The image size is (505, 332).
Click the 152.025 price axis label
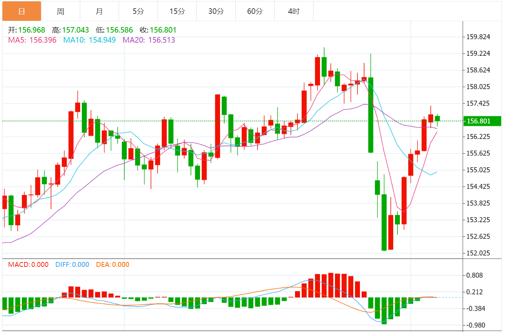point(478,253)
